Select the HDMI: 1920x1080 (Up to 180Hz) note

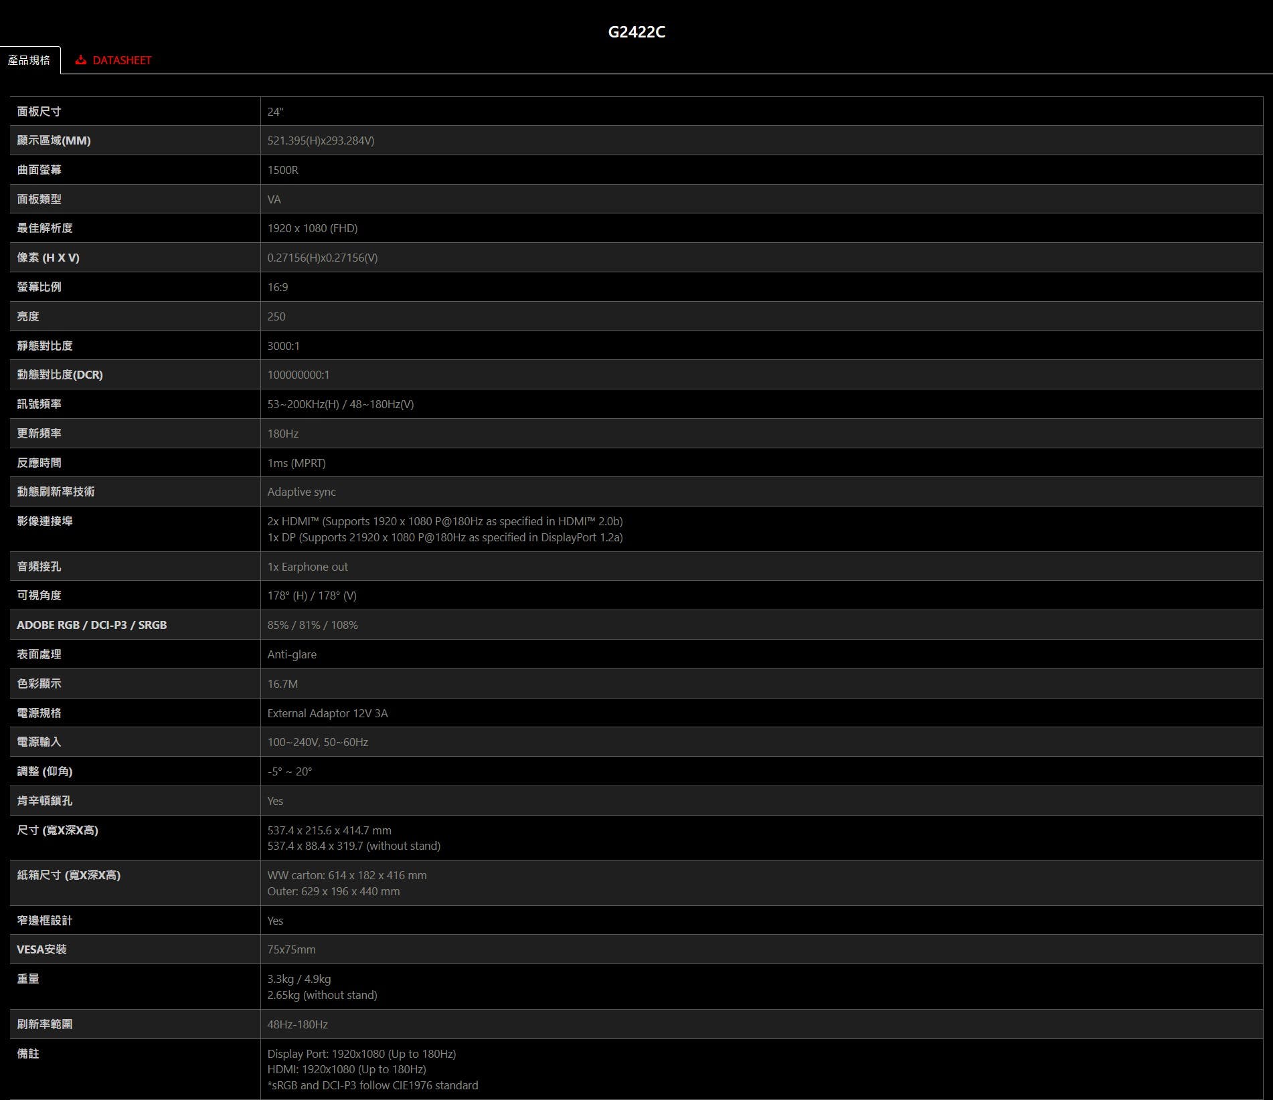[346, 1069]
